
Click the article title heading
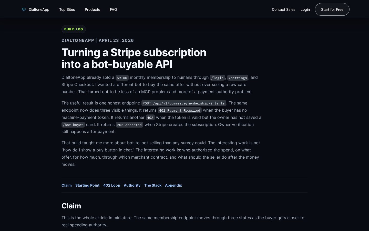tap(134, 58)
